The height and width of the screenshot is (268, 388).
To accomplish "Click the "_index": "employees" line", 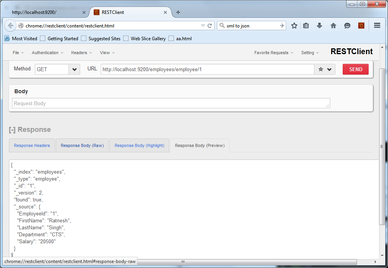I will tap(39, 172).
